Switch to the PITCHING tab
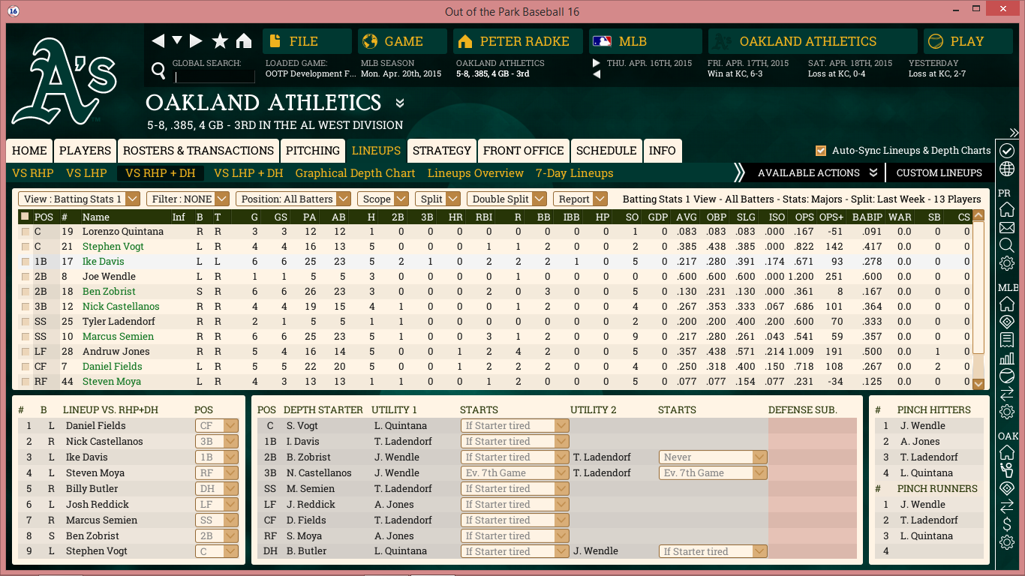 click(x=313, y=151)
